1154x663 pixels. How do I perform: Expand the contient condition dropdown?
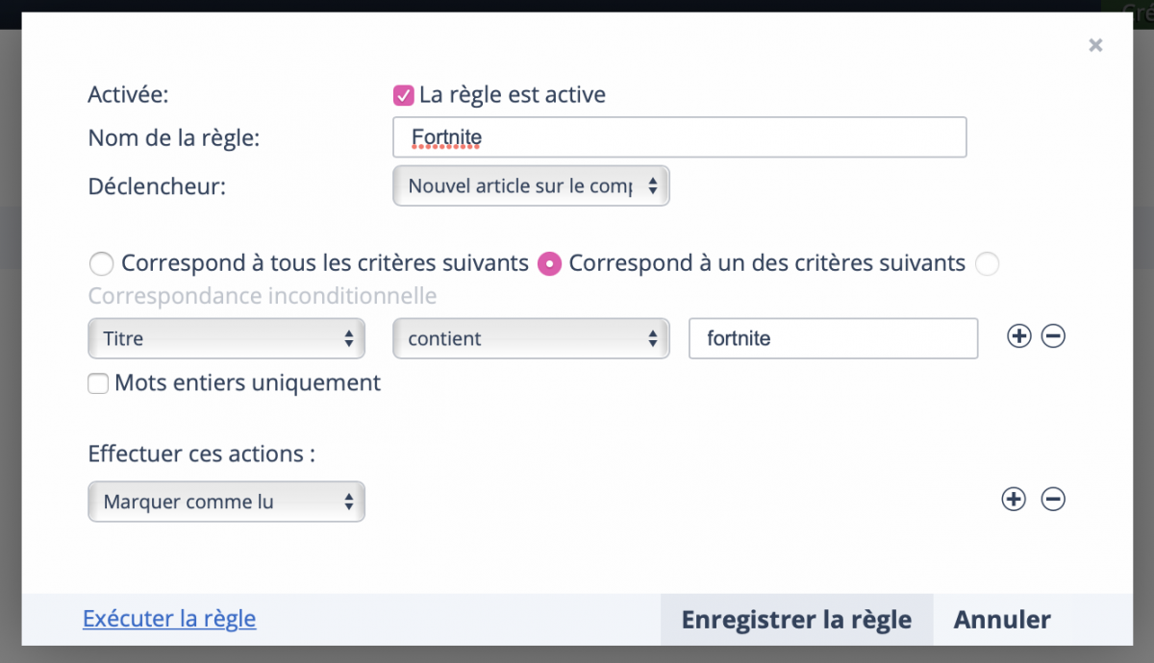tap(531, 338)
